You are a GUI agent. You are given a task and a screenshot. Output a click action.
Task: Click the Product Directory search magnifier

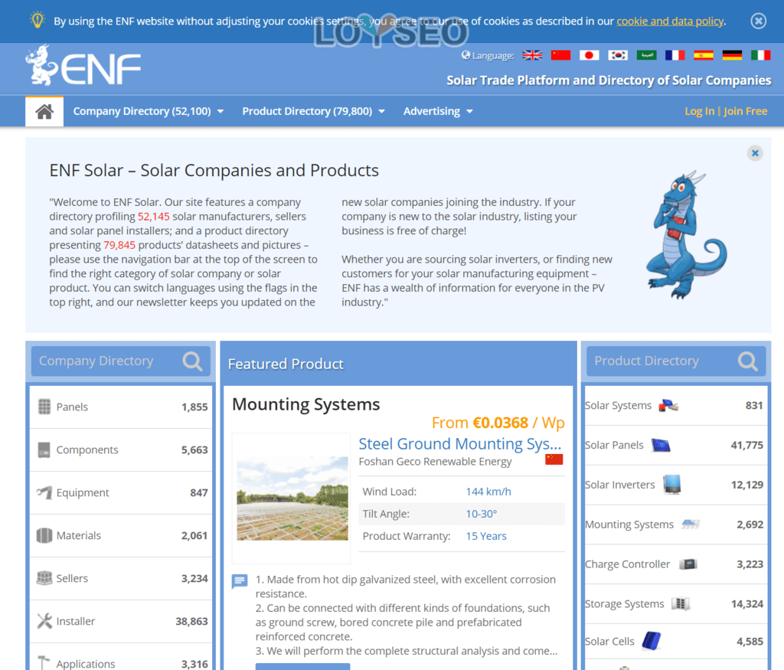[x=748, y=361]
